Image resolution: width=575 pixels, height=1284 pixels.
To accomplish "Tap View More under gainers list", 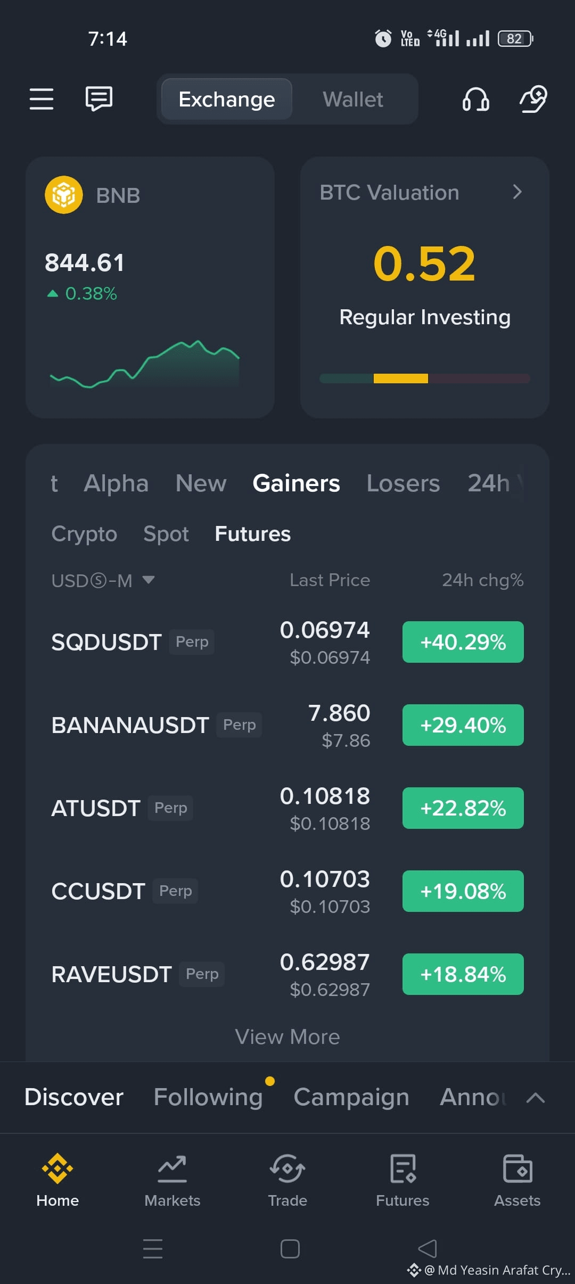I will (287, 1037).
